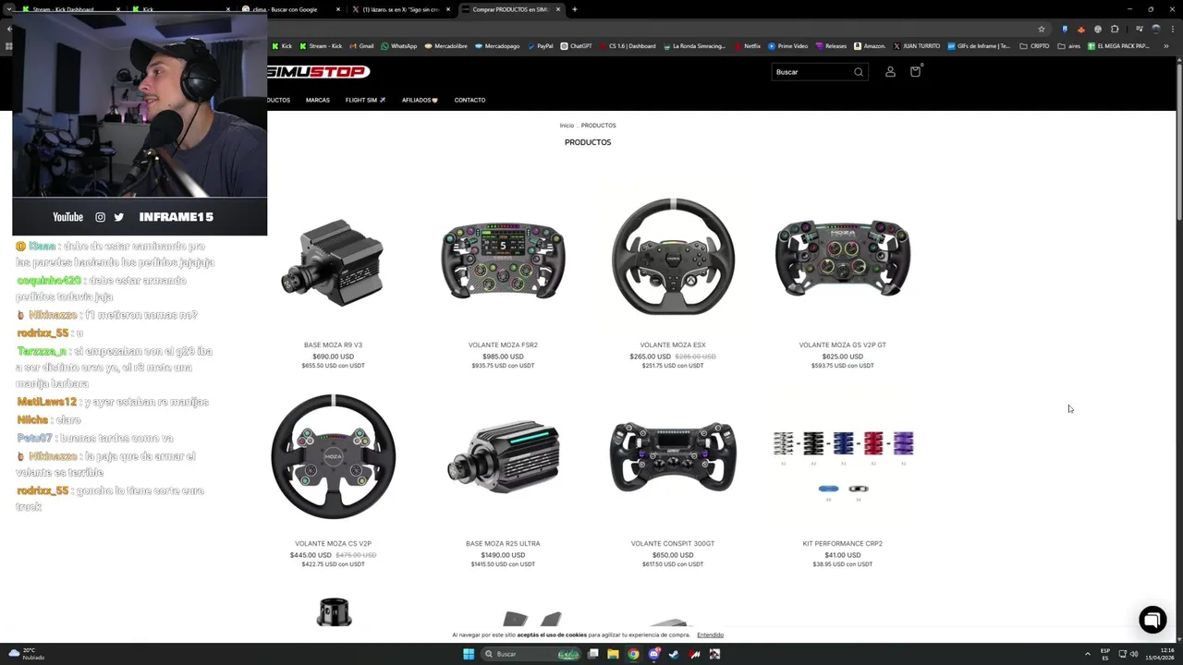Click the Windows taskbar Buscar search box
Viewport: 1183px width, 665px height.
pyautogui.click(x=531, y=654)
